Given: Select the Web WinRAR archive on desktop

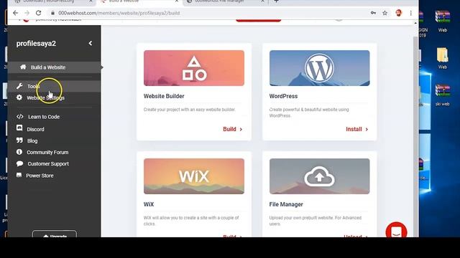Looking at the screenshot, I should pyautogui.click(x=443, y=21).
